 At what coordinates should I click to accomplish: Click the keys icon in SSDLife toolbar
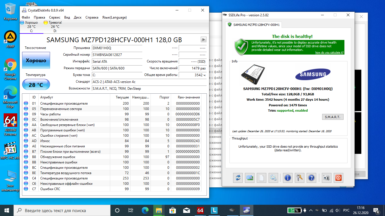299,178
